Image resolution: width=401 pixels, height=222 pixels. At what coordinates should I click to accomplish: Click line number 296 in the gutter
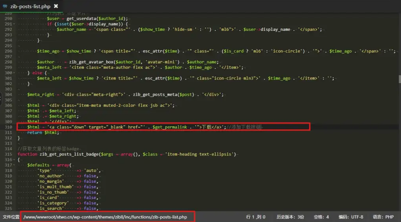[8, 51]
